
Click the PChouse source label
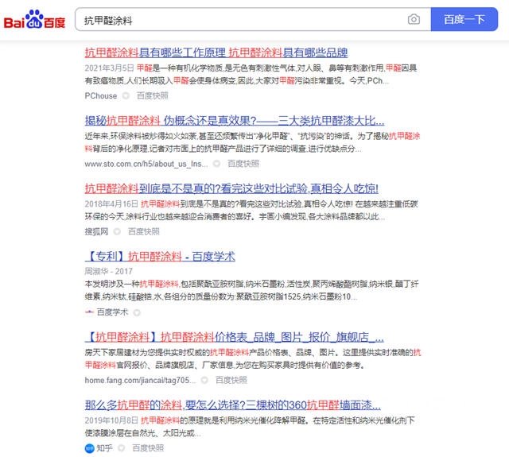click(101, 95)
